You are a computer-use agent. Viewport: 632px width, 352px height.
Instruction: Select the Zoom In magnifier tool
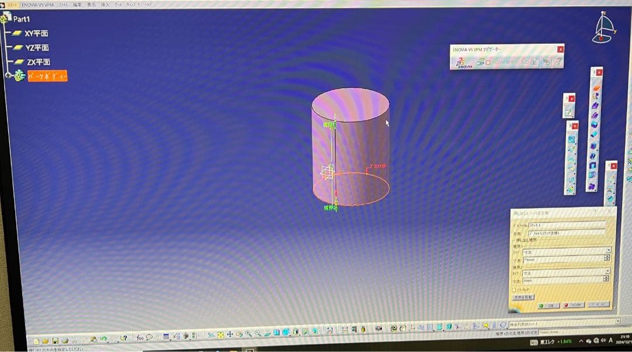pos(248,334)
